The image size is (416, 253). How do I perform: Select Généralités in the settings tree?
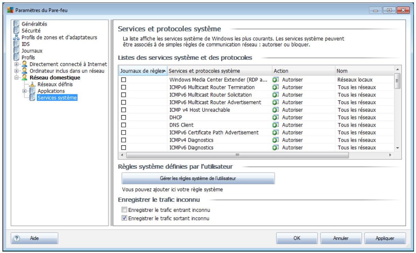pyautogui.click(x=34, y=25)
